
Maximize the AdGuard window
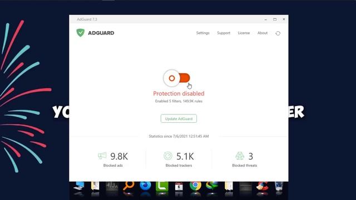tap(275, 19)
